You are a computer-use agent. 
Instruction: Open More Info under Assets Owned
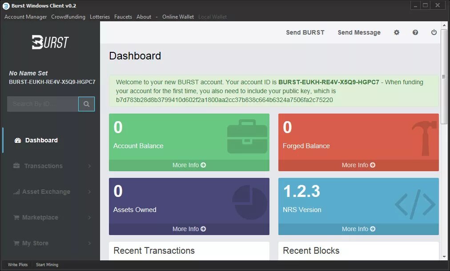pos(189,229)
